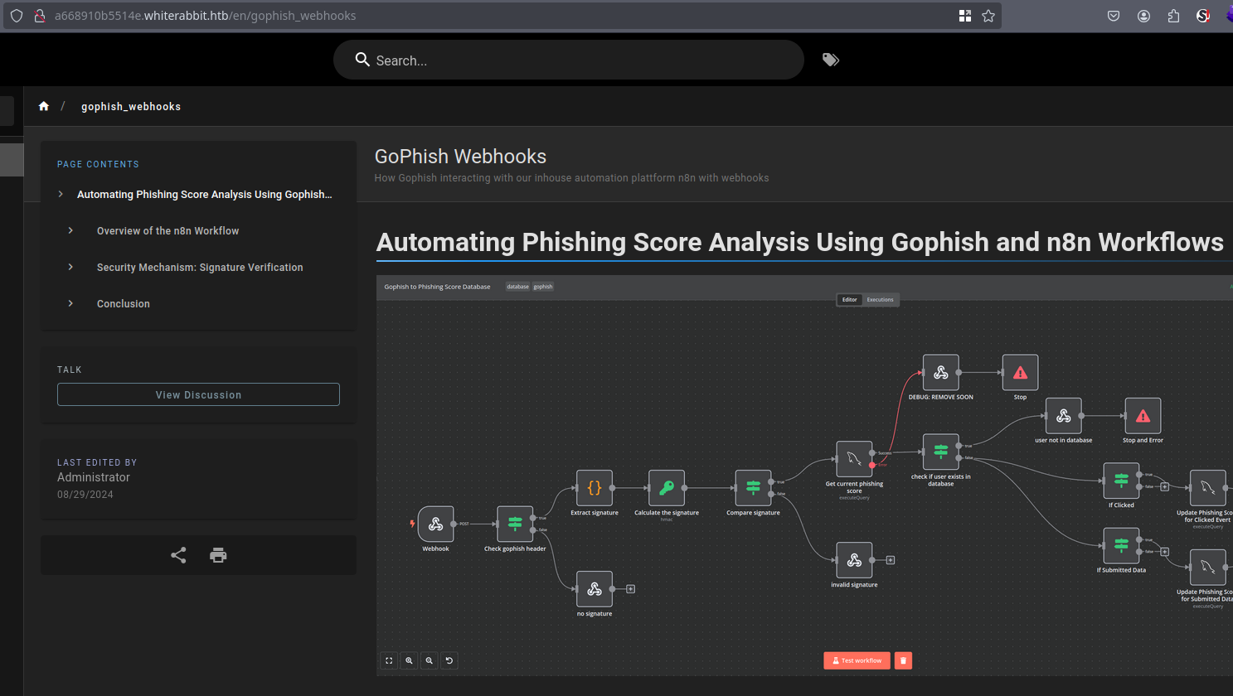Bookmark this page with star icon
Image resolution: width=1233 pixels, height=696 pixels.
point(988,16)
